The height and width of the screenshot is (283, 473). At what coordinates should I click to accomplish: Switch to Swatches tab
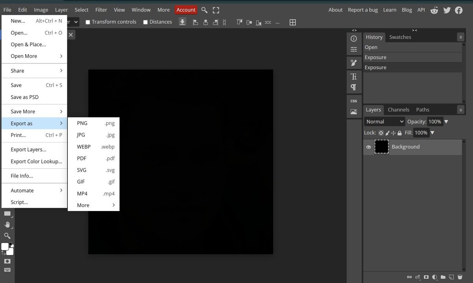pyautogui.click(x=400, y=37)
